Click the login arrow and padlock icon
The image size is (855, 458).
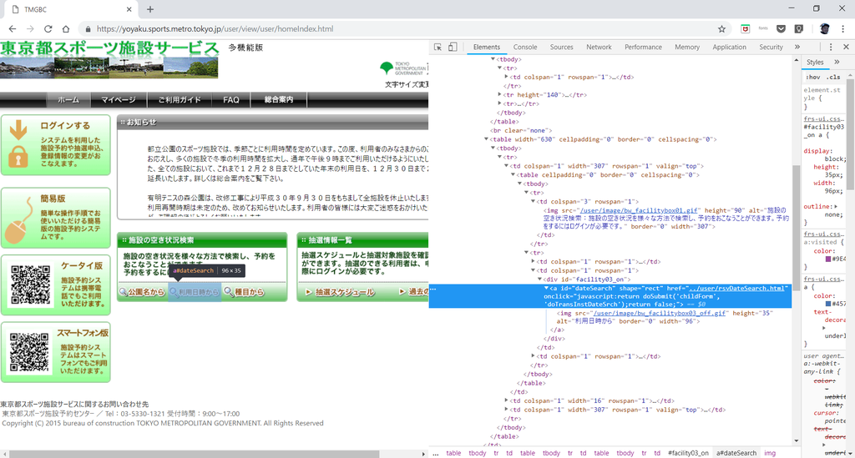(18, 143)
